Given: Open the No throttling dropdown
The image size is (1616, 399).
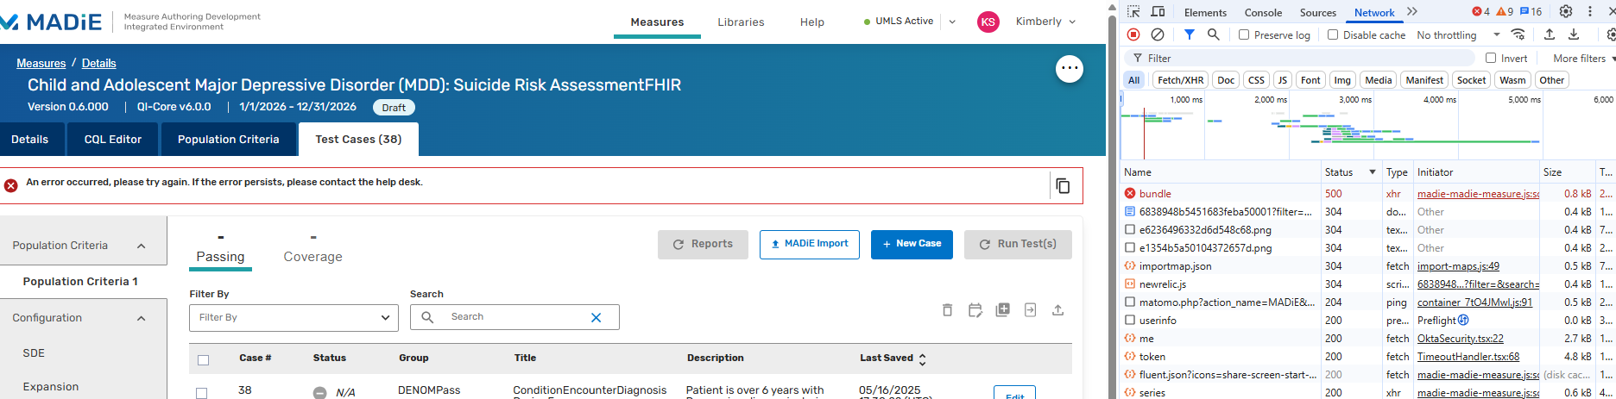Looking at the screenshot, I should tap(1458, 35).
